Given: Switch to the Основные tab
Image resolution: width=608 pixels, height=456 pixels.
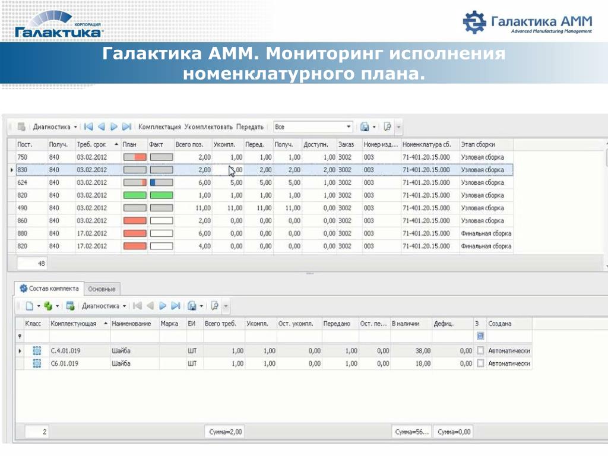Looking at the screenshot, I should (x=102, y=289).
